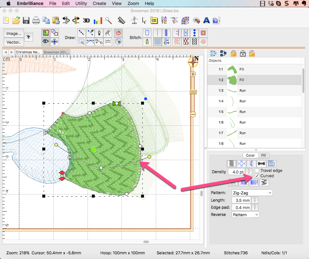Click the Save floppy disk icon

pyautogui.click(x=26, y=21)
